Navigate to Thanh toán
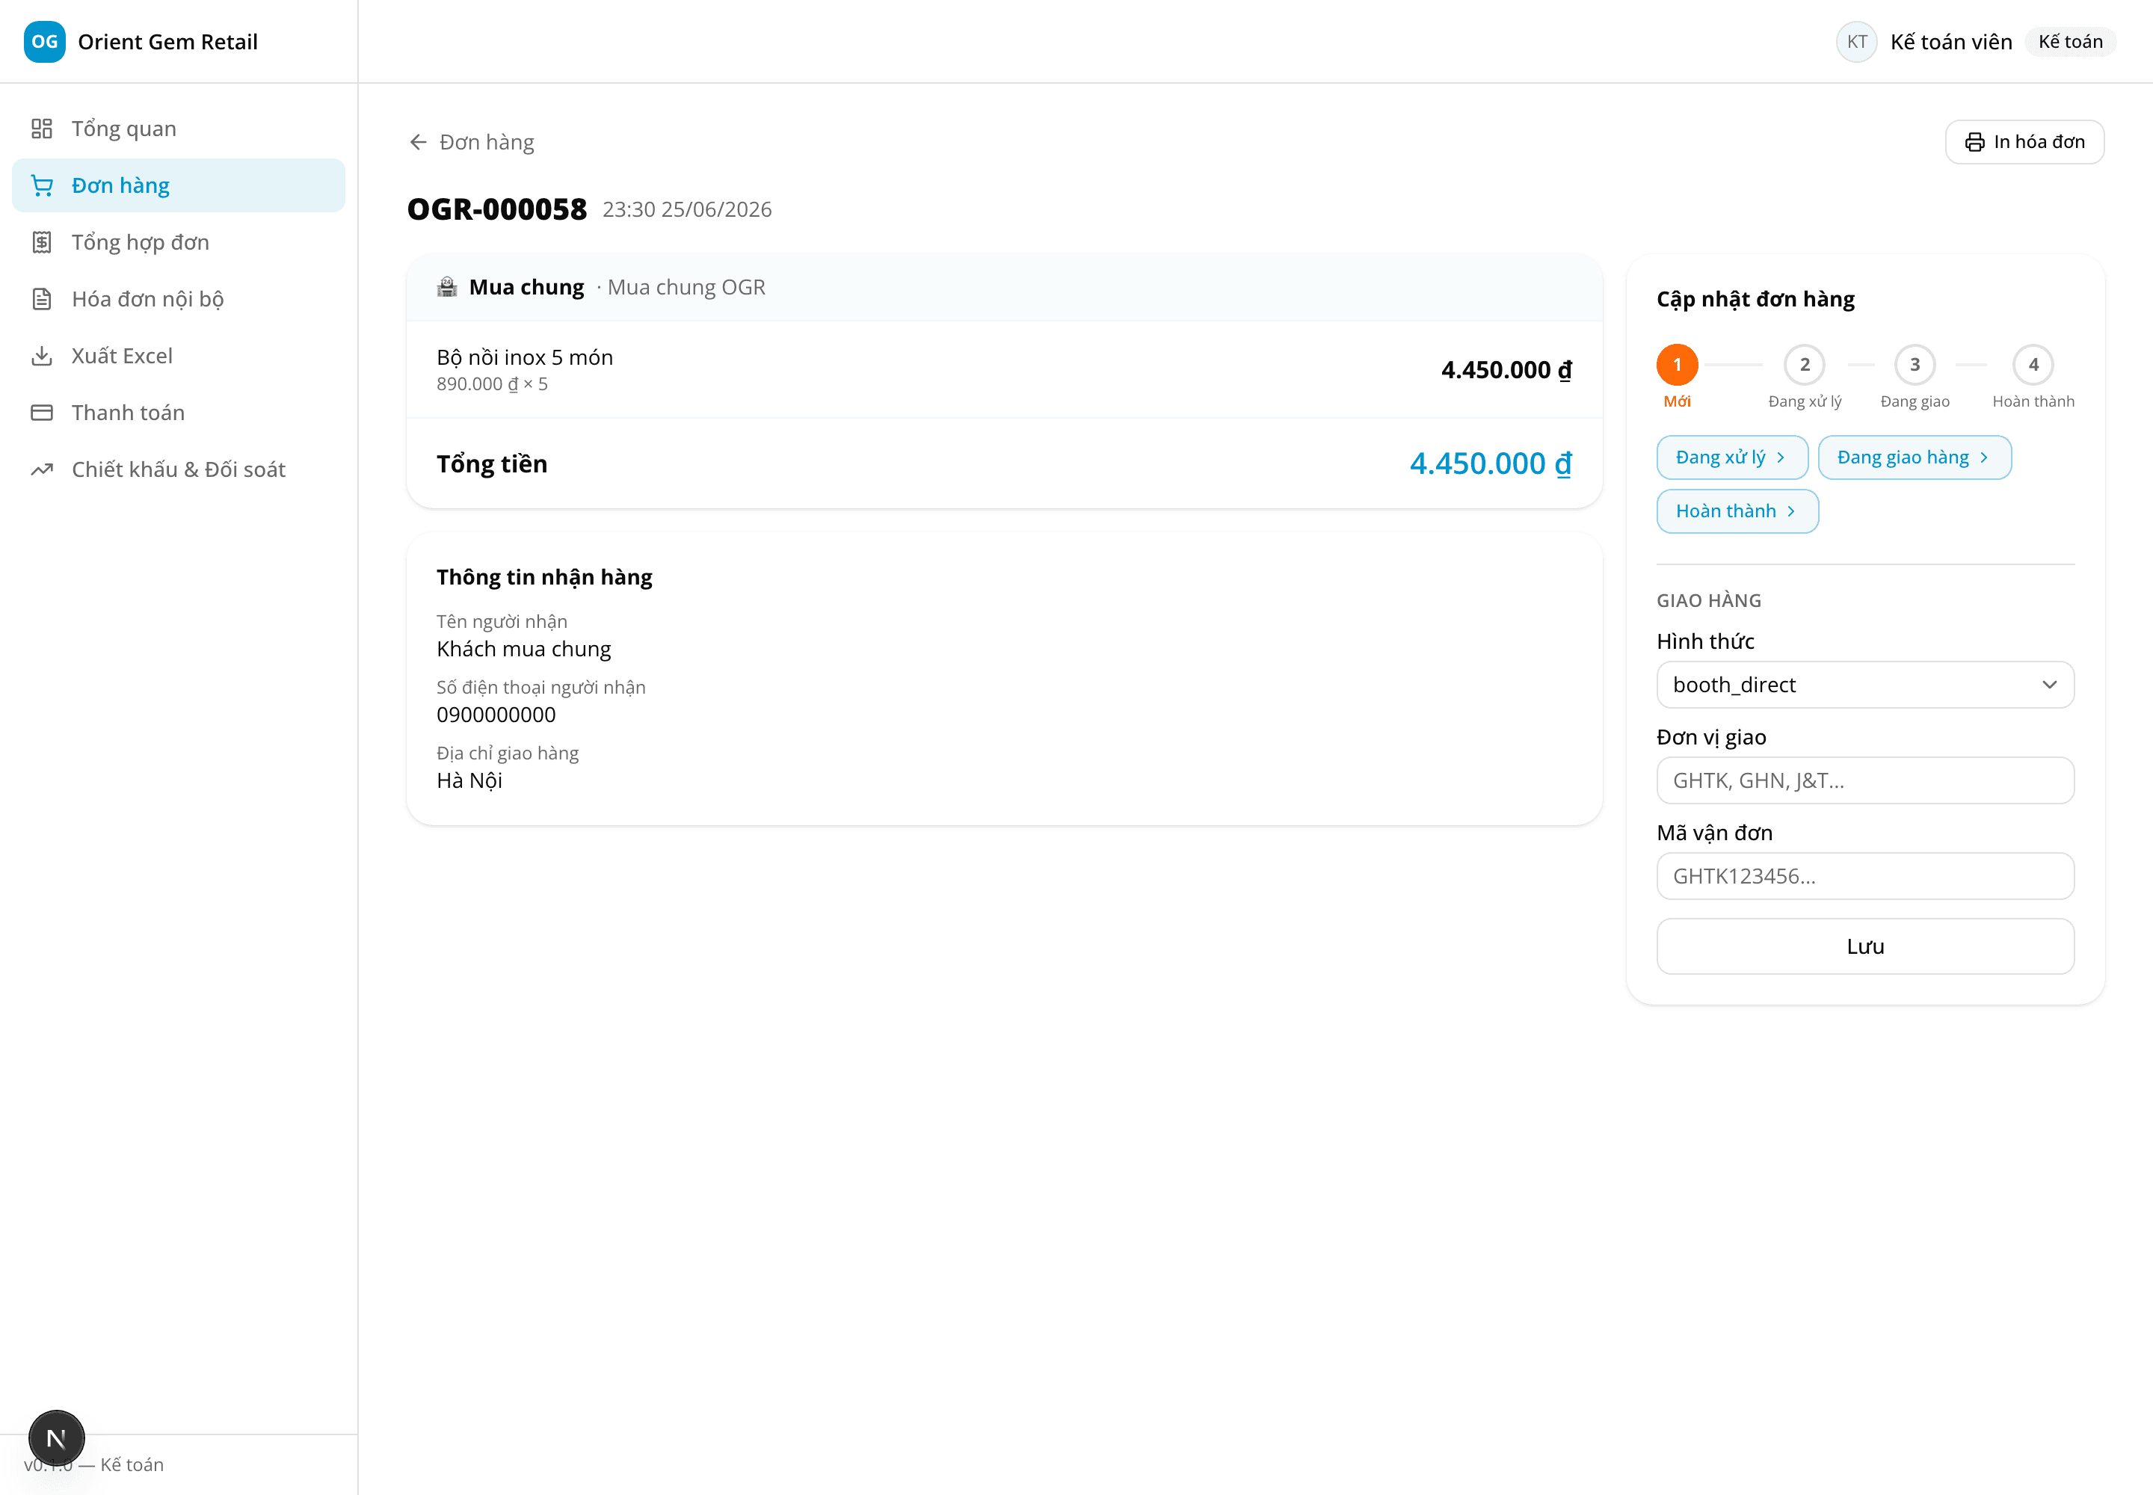 tap(178, 413)
